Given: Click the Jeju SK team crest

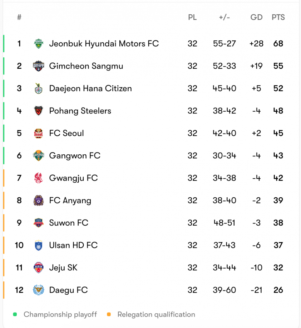Looking at the screenshot, I should pos(39,267).
